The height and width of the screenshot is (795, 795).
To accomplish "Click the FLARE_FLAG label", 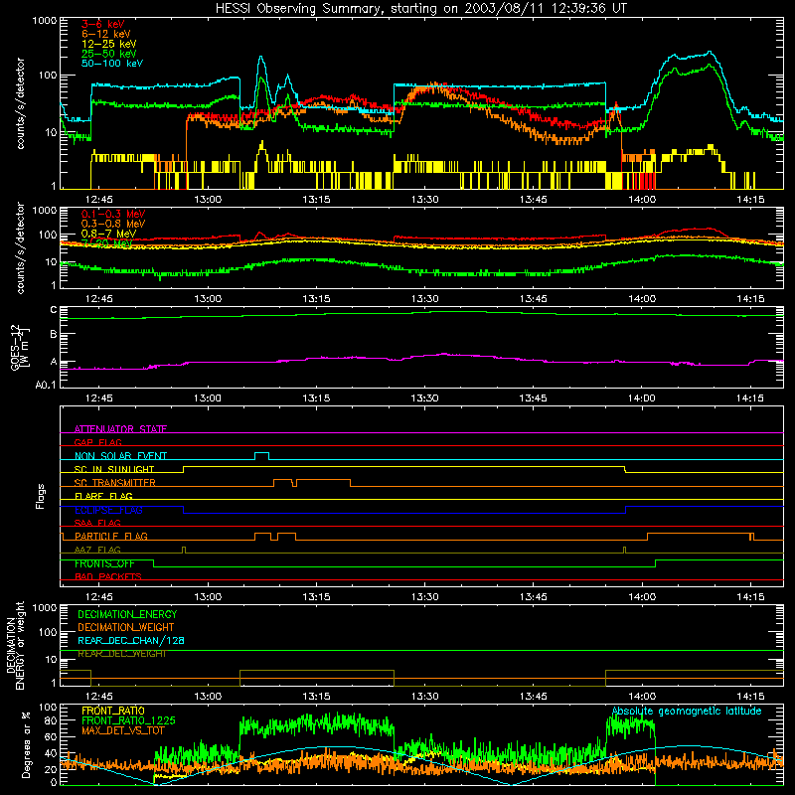I will point(103,496).
